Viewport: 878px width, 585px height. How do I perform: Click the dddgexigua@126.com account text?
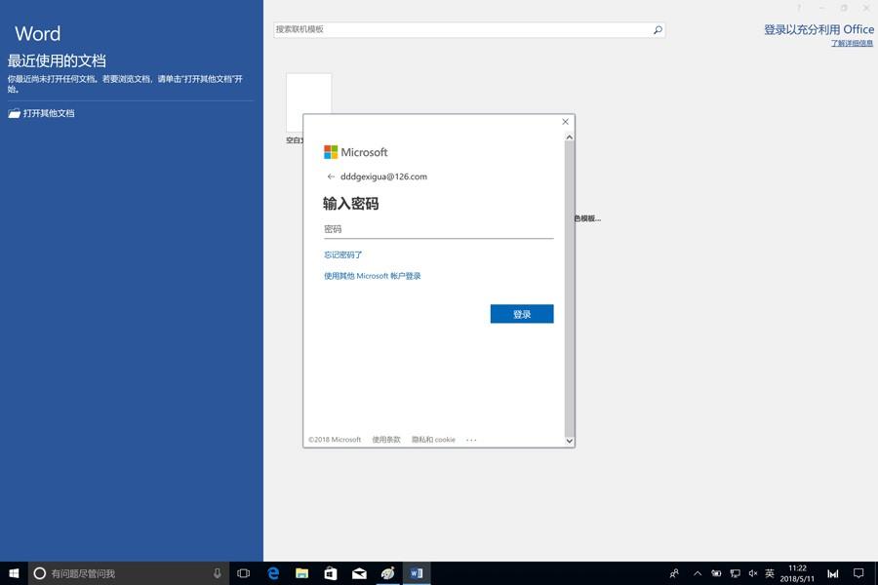click(x=383, y=176)
